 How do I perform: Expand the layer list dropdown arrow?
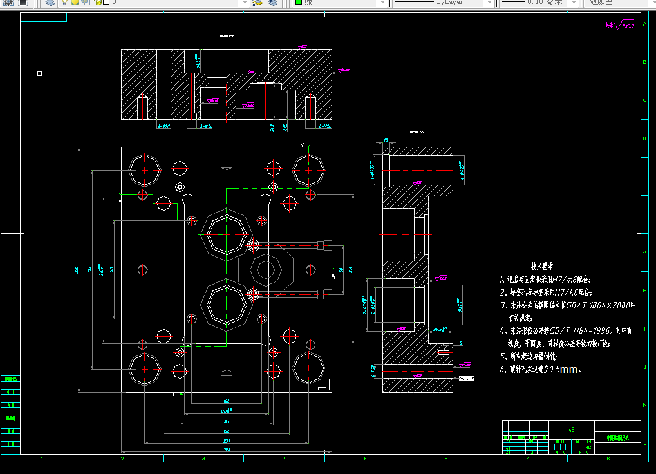245,3
